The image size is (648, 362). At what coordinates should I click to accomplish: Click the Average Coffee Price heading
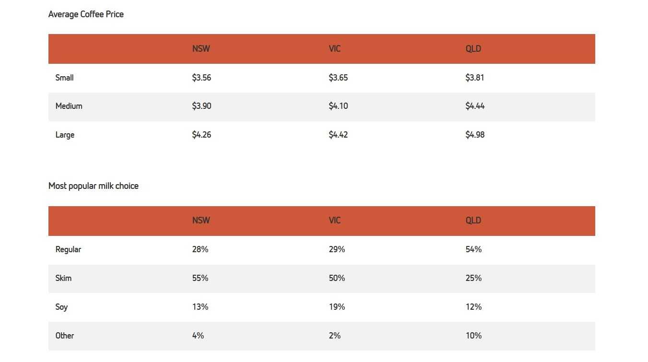pyautogui.click(x=86, y=14)
